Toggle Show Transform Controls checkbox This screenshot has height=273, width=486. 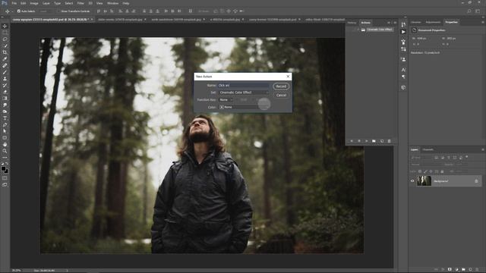[59, 11]
